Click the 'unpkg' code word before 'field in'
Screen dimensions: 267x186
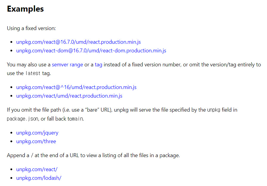(214, 110)
